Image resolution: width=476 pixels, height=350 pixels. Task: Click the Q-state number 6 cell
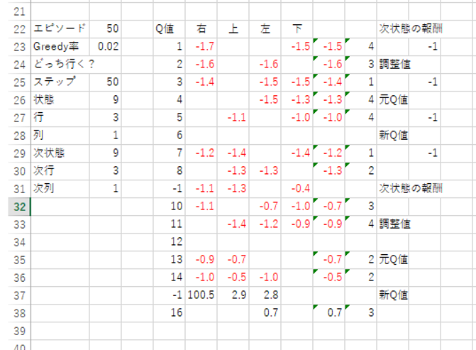coord(169,135)
